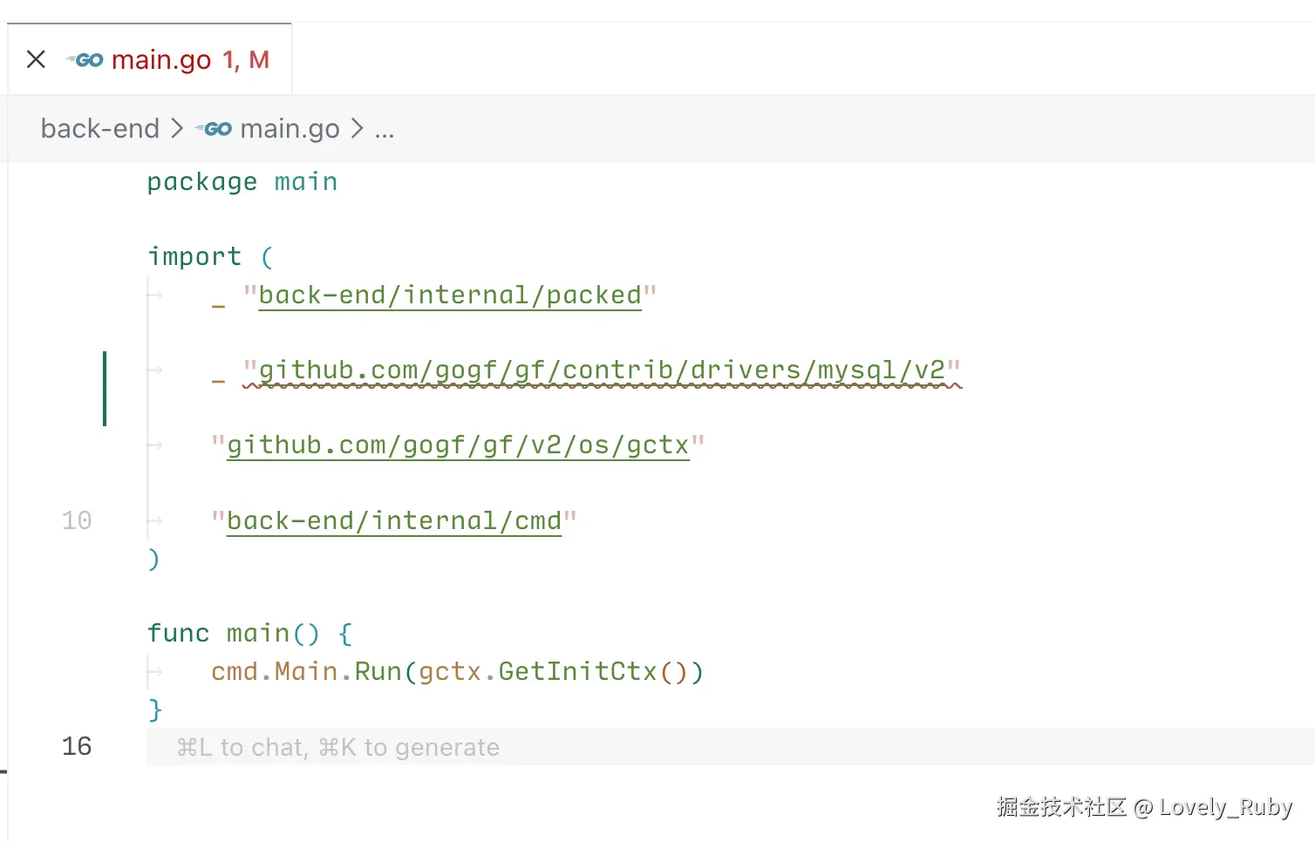Viewport: 1315px width, 842px height.
Task: Click the mysql/v2 driver import path
Action: (602, 370)
